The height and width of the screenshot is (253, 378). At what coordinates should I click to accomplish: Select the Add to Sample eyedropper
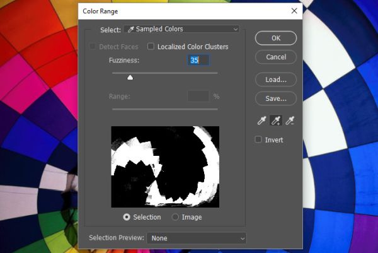click(276, 121)
